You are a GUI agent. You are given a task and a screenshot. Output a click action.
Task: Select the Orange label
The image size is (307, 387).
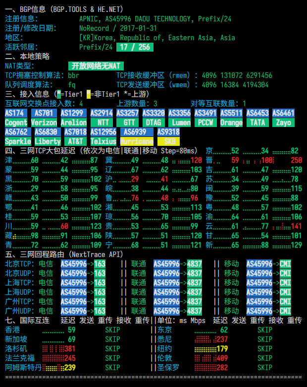(x=231, y=123)
